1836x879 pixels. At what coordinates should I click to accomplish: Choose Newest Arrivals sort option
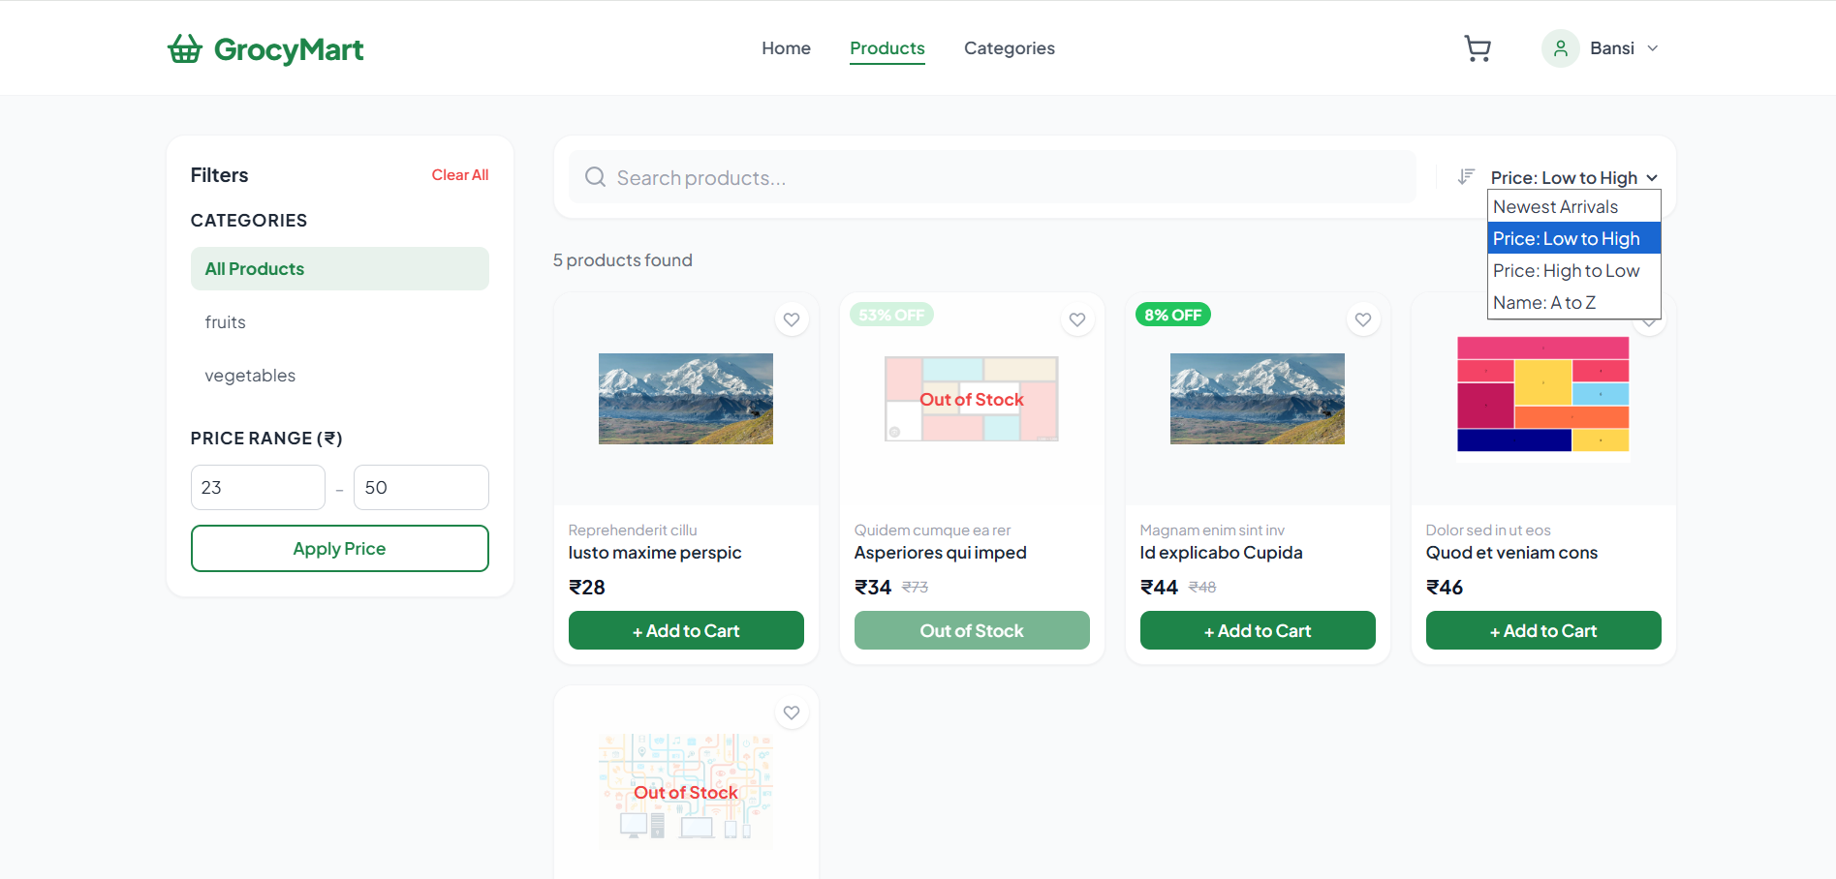coord(1574,206)
